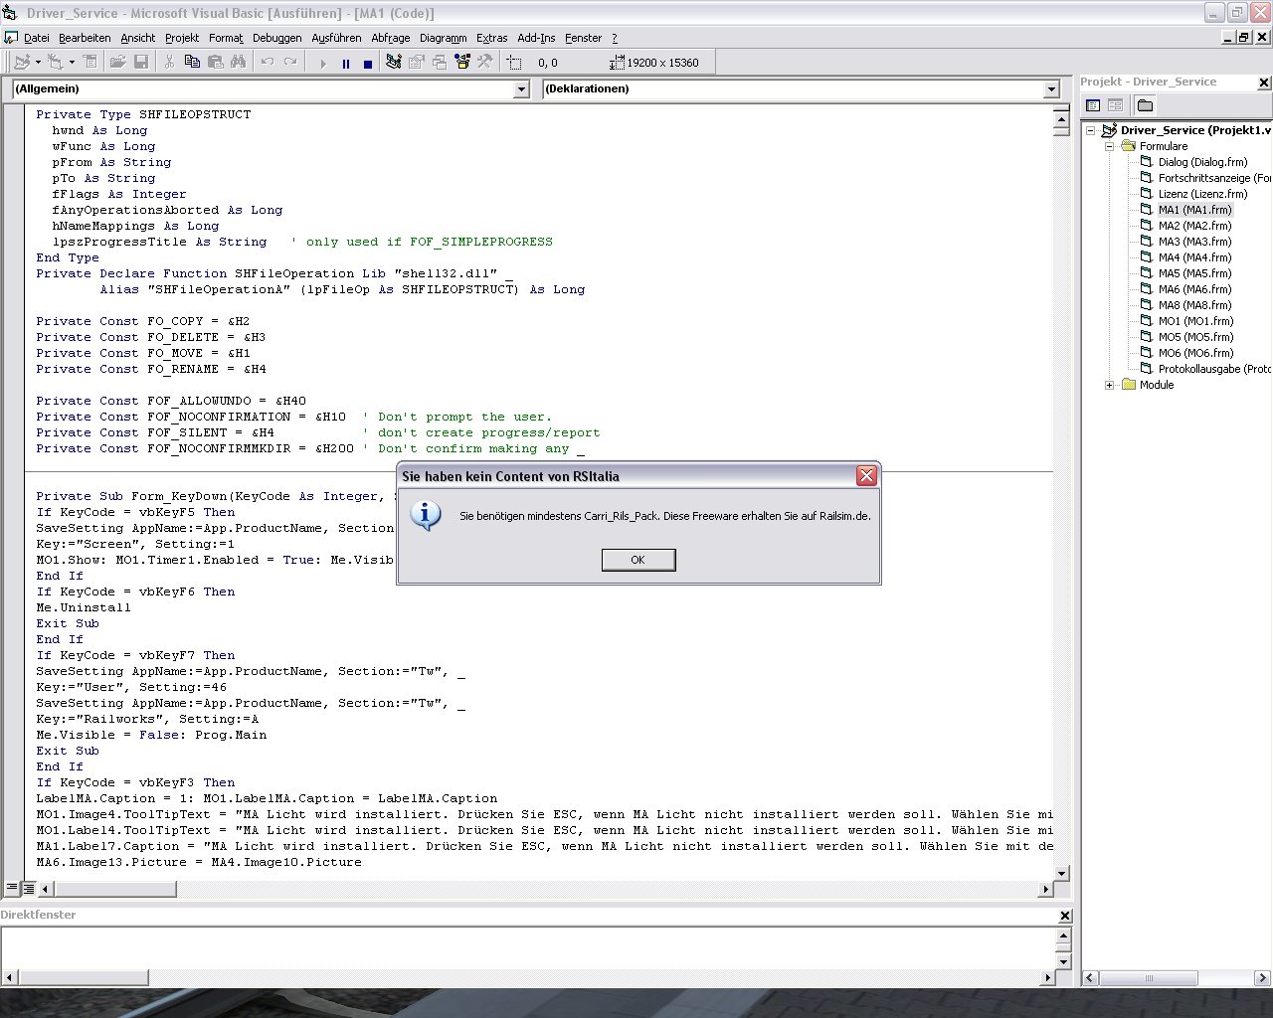Open the (Allgemein) object dropdown
1273x1018 pixels.
pyautogui.click(x=521, y=89)
